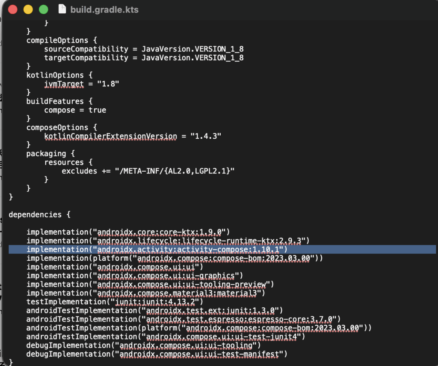Click the "compose = true" line
The image size is (438, 366).
(x=75, y=110)
